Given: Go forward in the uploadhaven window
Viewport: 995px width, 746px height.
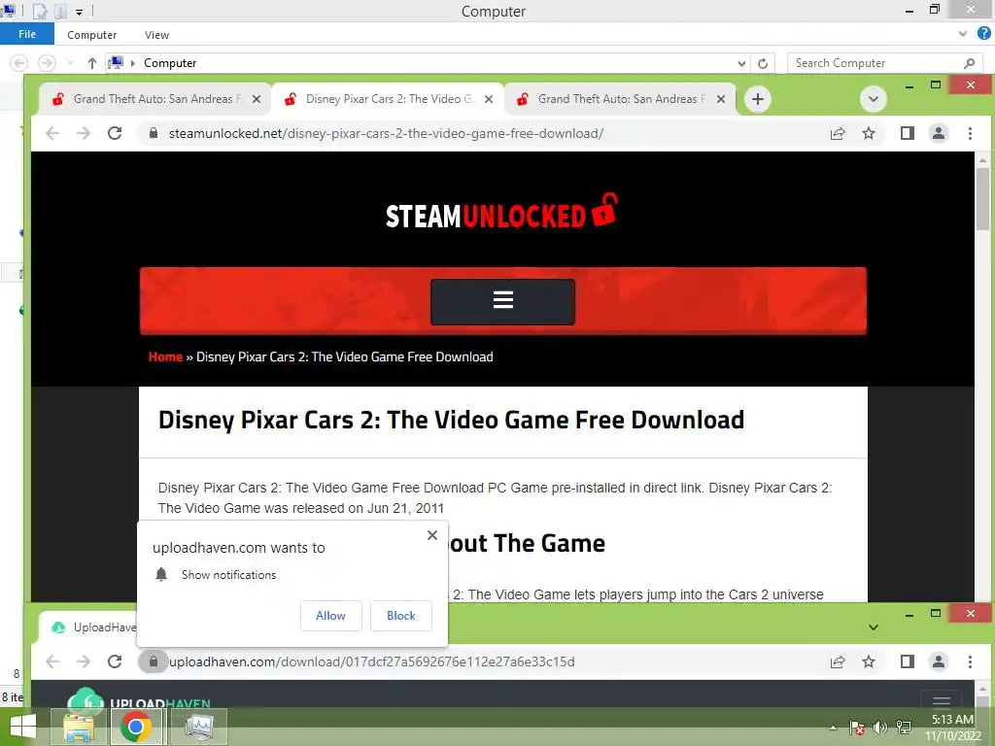Looking at the screenshot, I should click(84, 661).
